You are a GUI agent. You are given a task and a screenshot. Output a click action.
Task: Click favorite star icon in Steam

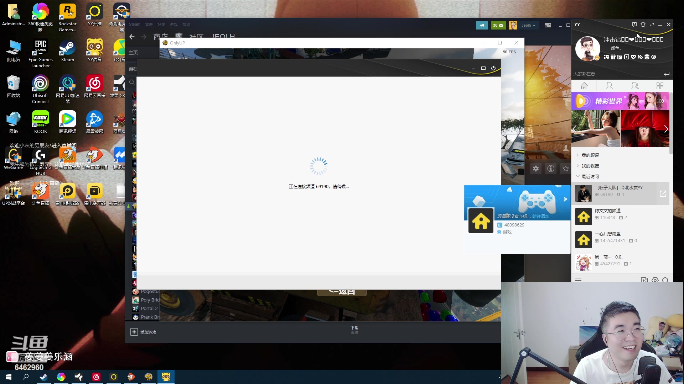pos(566,169)
